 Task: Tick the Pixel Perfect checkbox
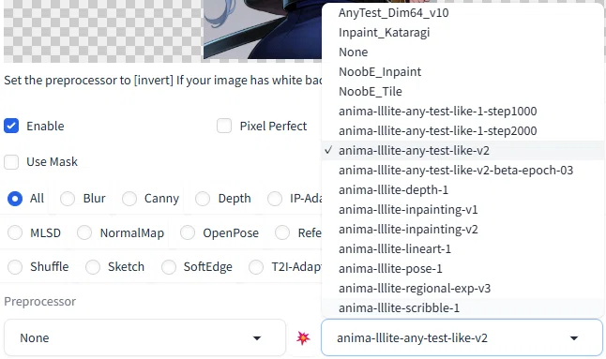tap(224, 126)
